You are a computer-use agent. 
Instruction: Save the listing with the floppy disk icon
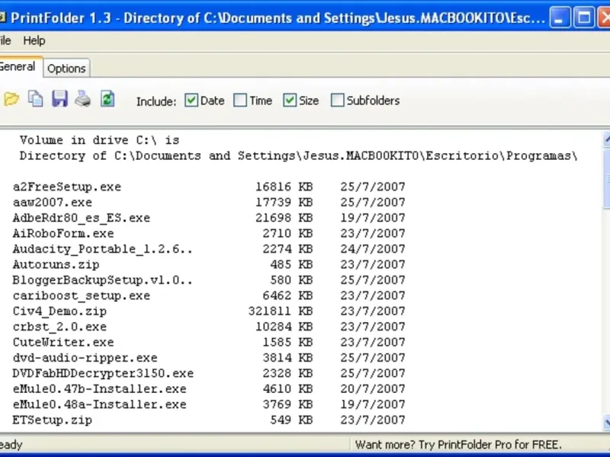click(x=59, y=99)
